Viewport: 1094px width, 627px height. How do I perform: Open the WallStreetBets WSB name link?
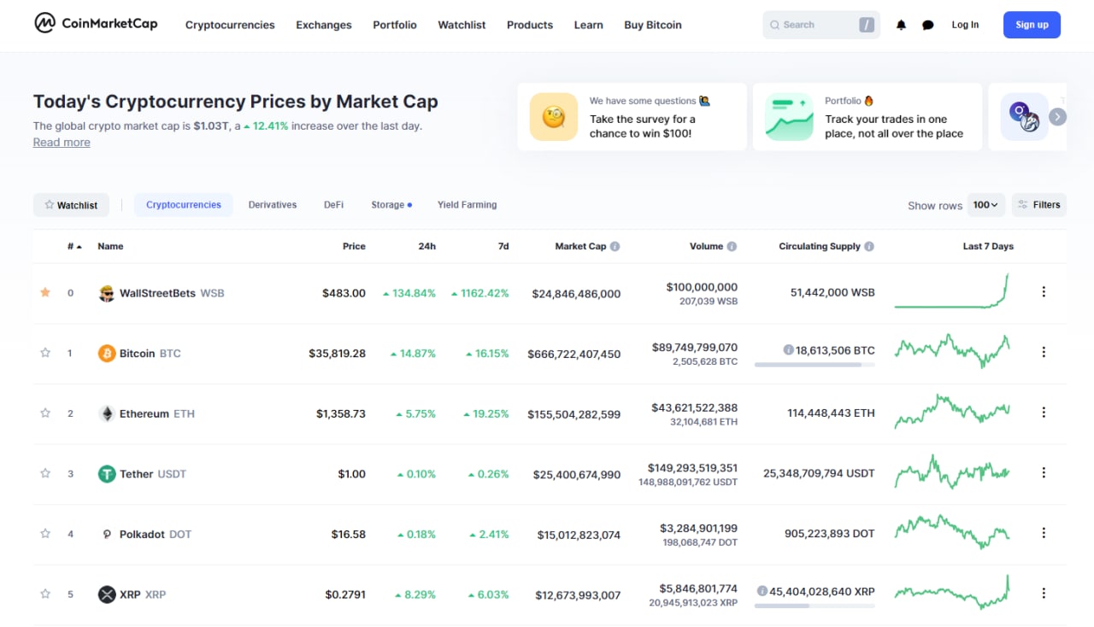172,293
